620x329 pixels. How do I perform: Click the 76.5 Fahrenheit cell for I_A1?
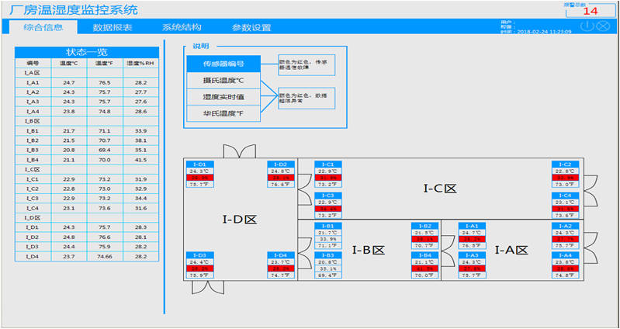[105, 83]
